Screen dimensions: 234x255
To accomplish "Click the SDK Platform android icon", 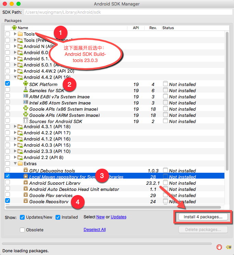I will click(26, 83).
